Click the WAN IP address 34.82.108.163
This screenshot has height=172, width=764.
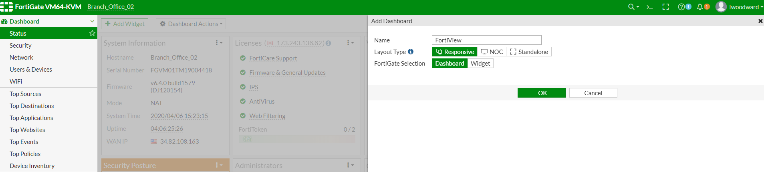point(179,142)
